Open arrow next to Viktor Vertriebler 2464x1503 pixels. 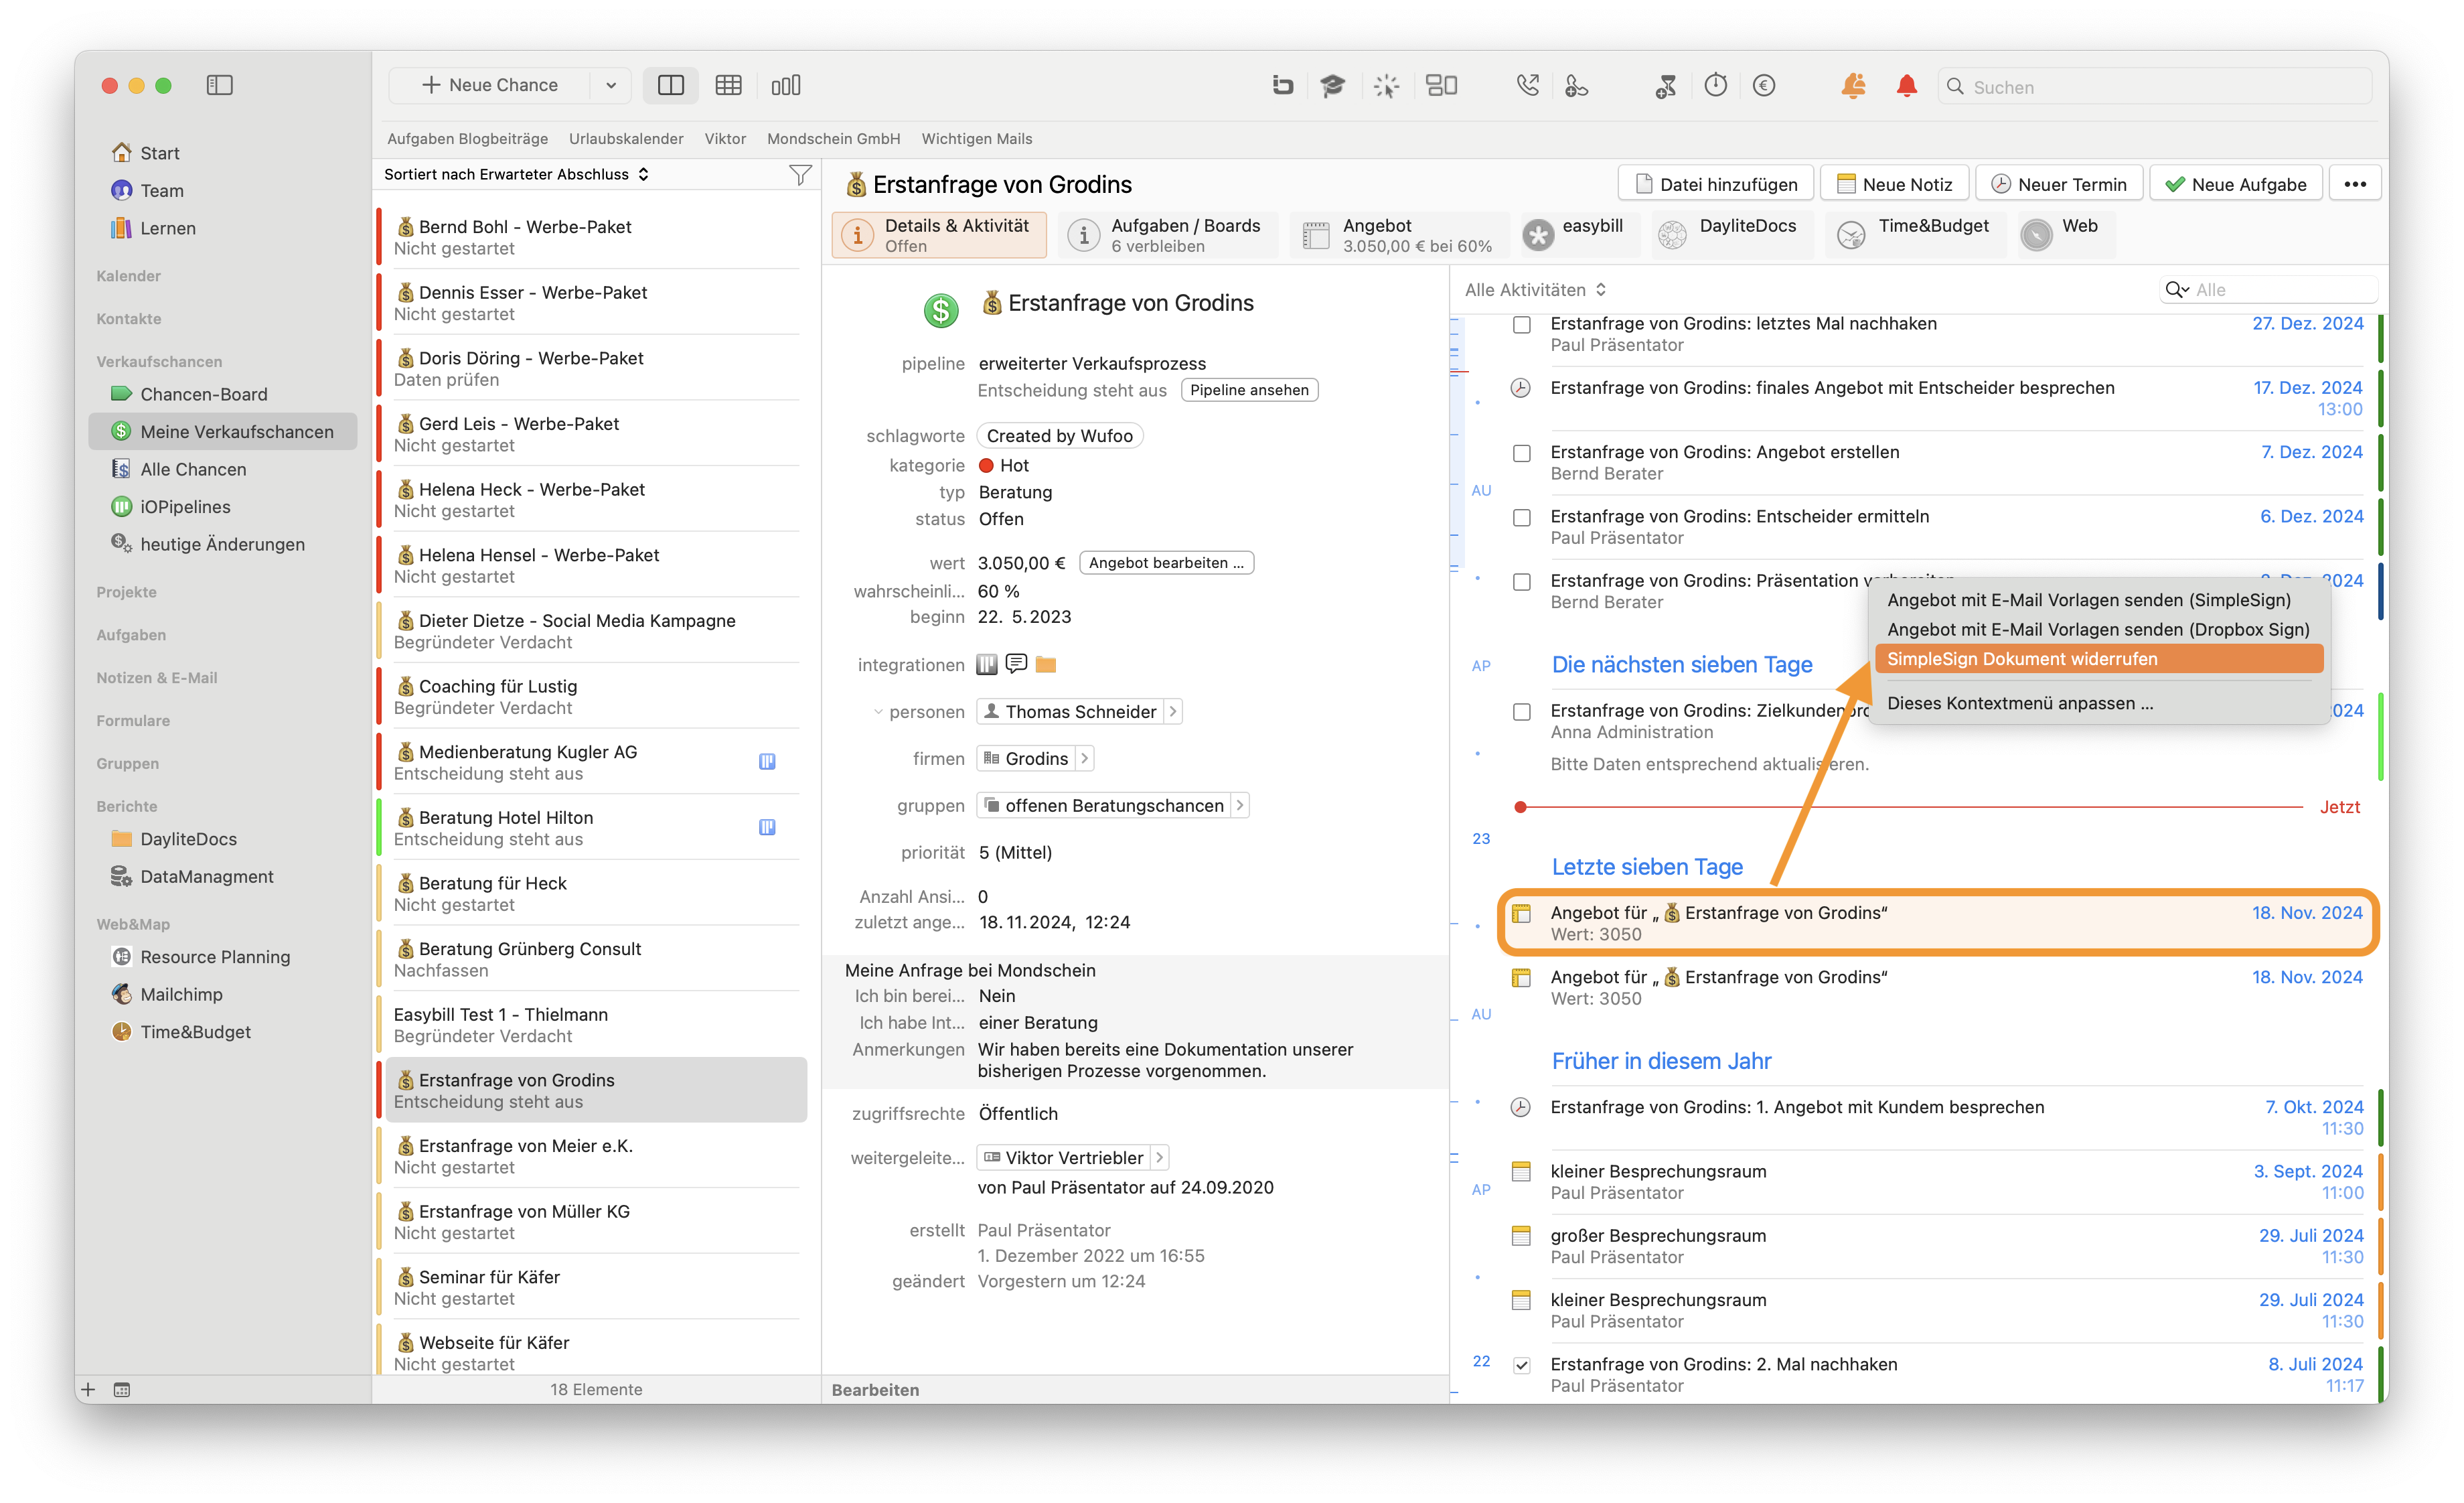point(1159,1158)
